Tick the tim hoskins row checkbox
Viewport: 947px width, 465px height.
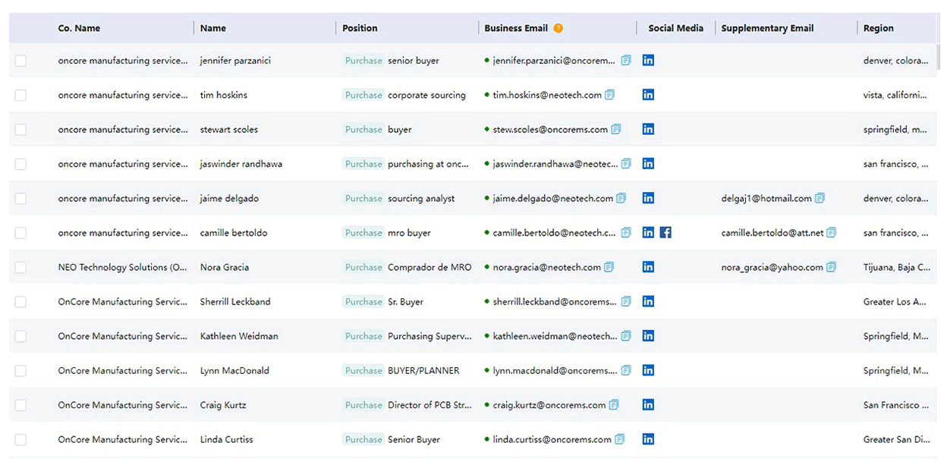(x=20, y=95)
